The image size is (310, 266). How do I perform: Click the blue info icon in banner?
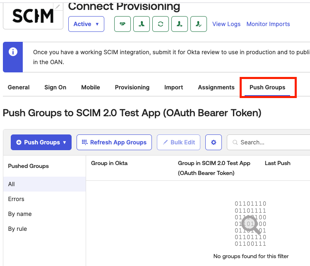point(13,52)
